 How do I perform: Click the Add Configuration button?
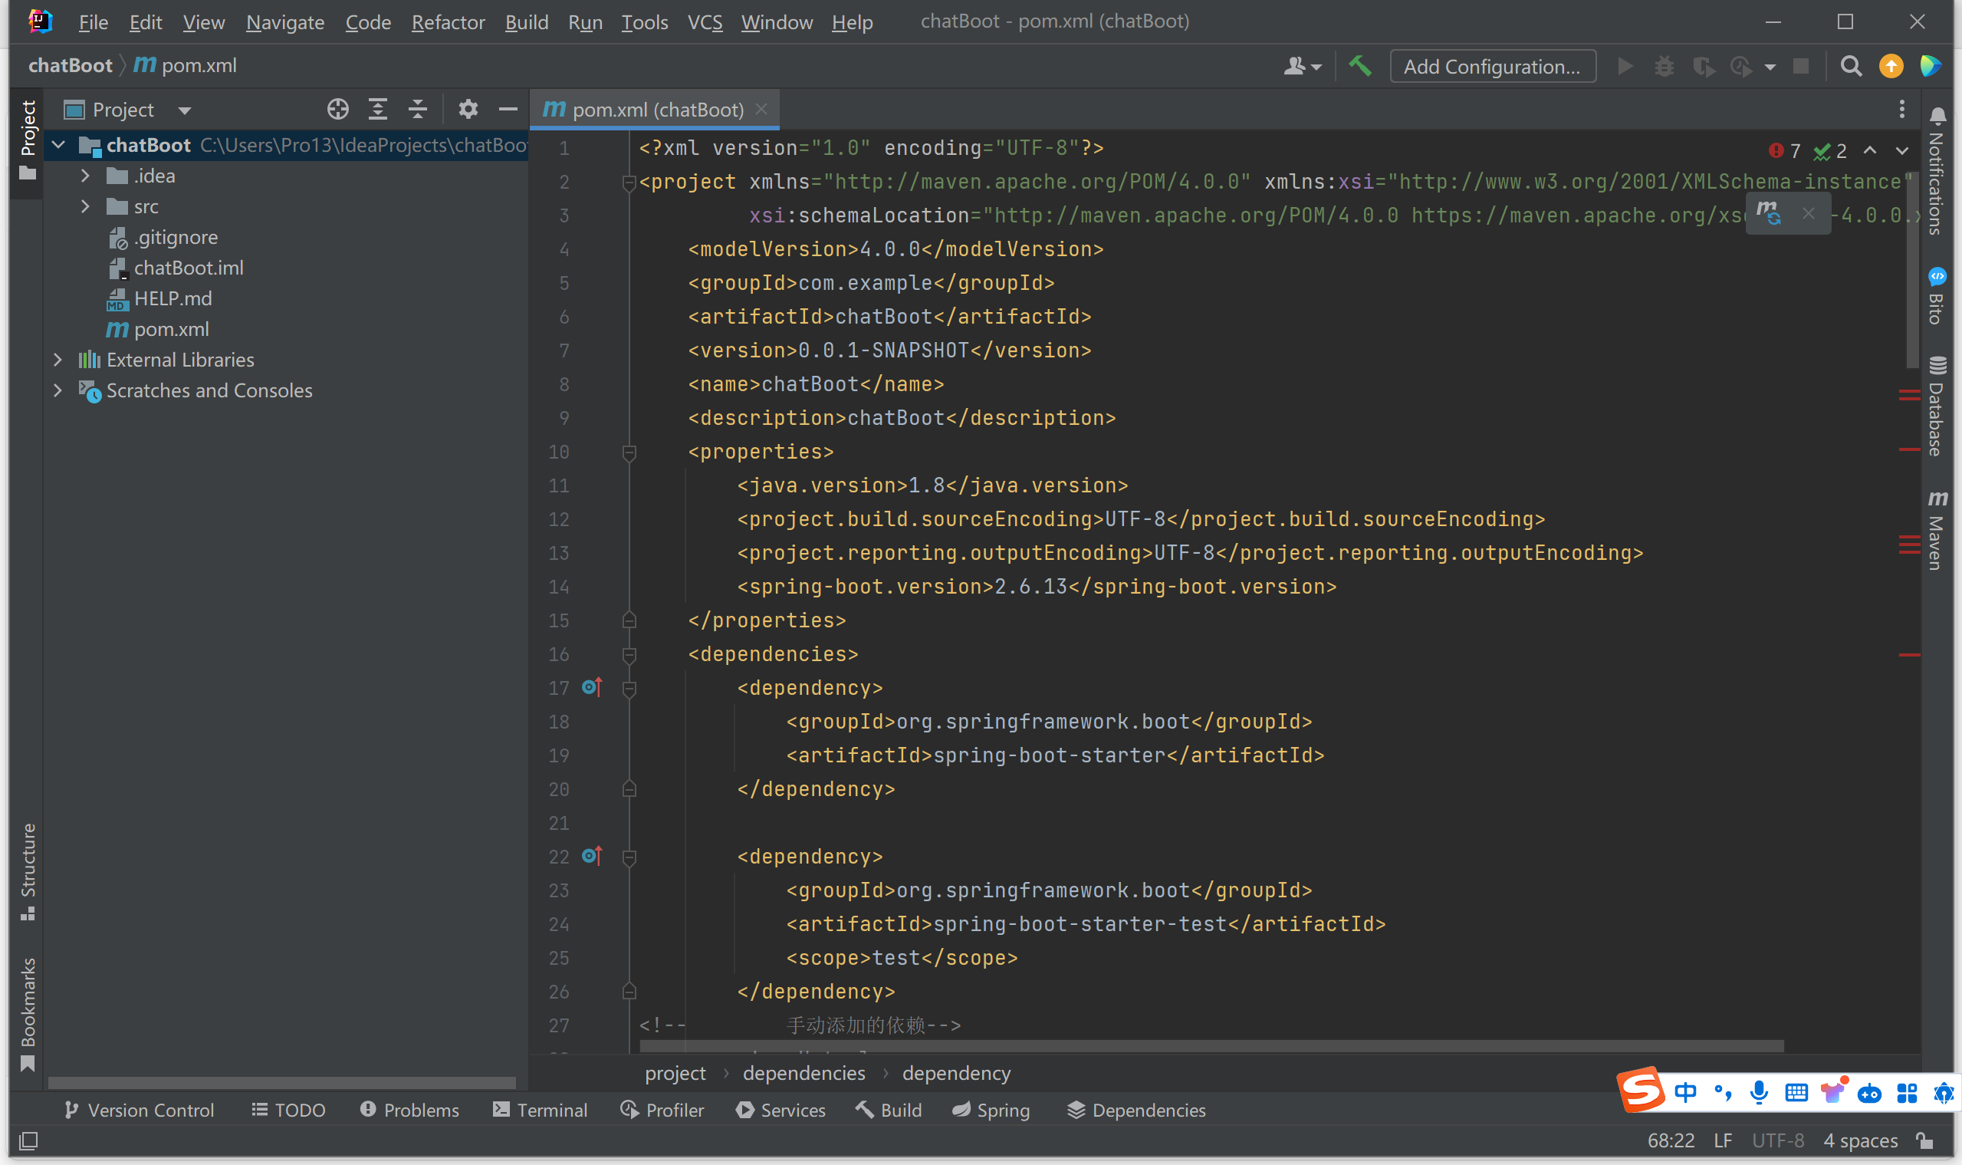tap(1492, 65)
